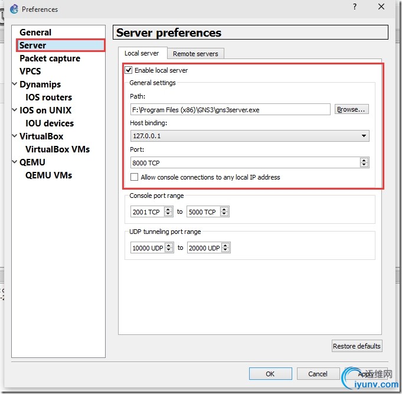Click the 5000 TCP console port field
The height and width of the screenshot is (394, 402).
coord(203,212)
